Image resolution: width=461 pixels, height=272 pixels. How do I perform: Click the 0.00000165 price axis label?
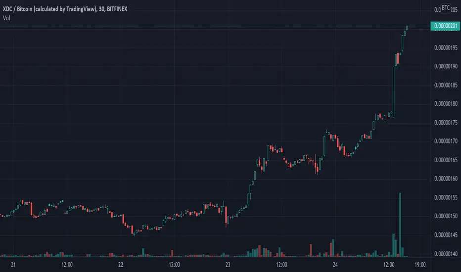pos(446,160)
